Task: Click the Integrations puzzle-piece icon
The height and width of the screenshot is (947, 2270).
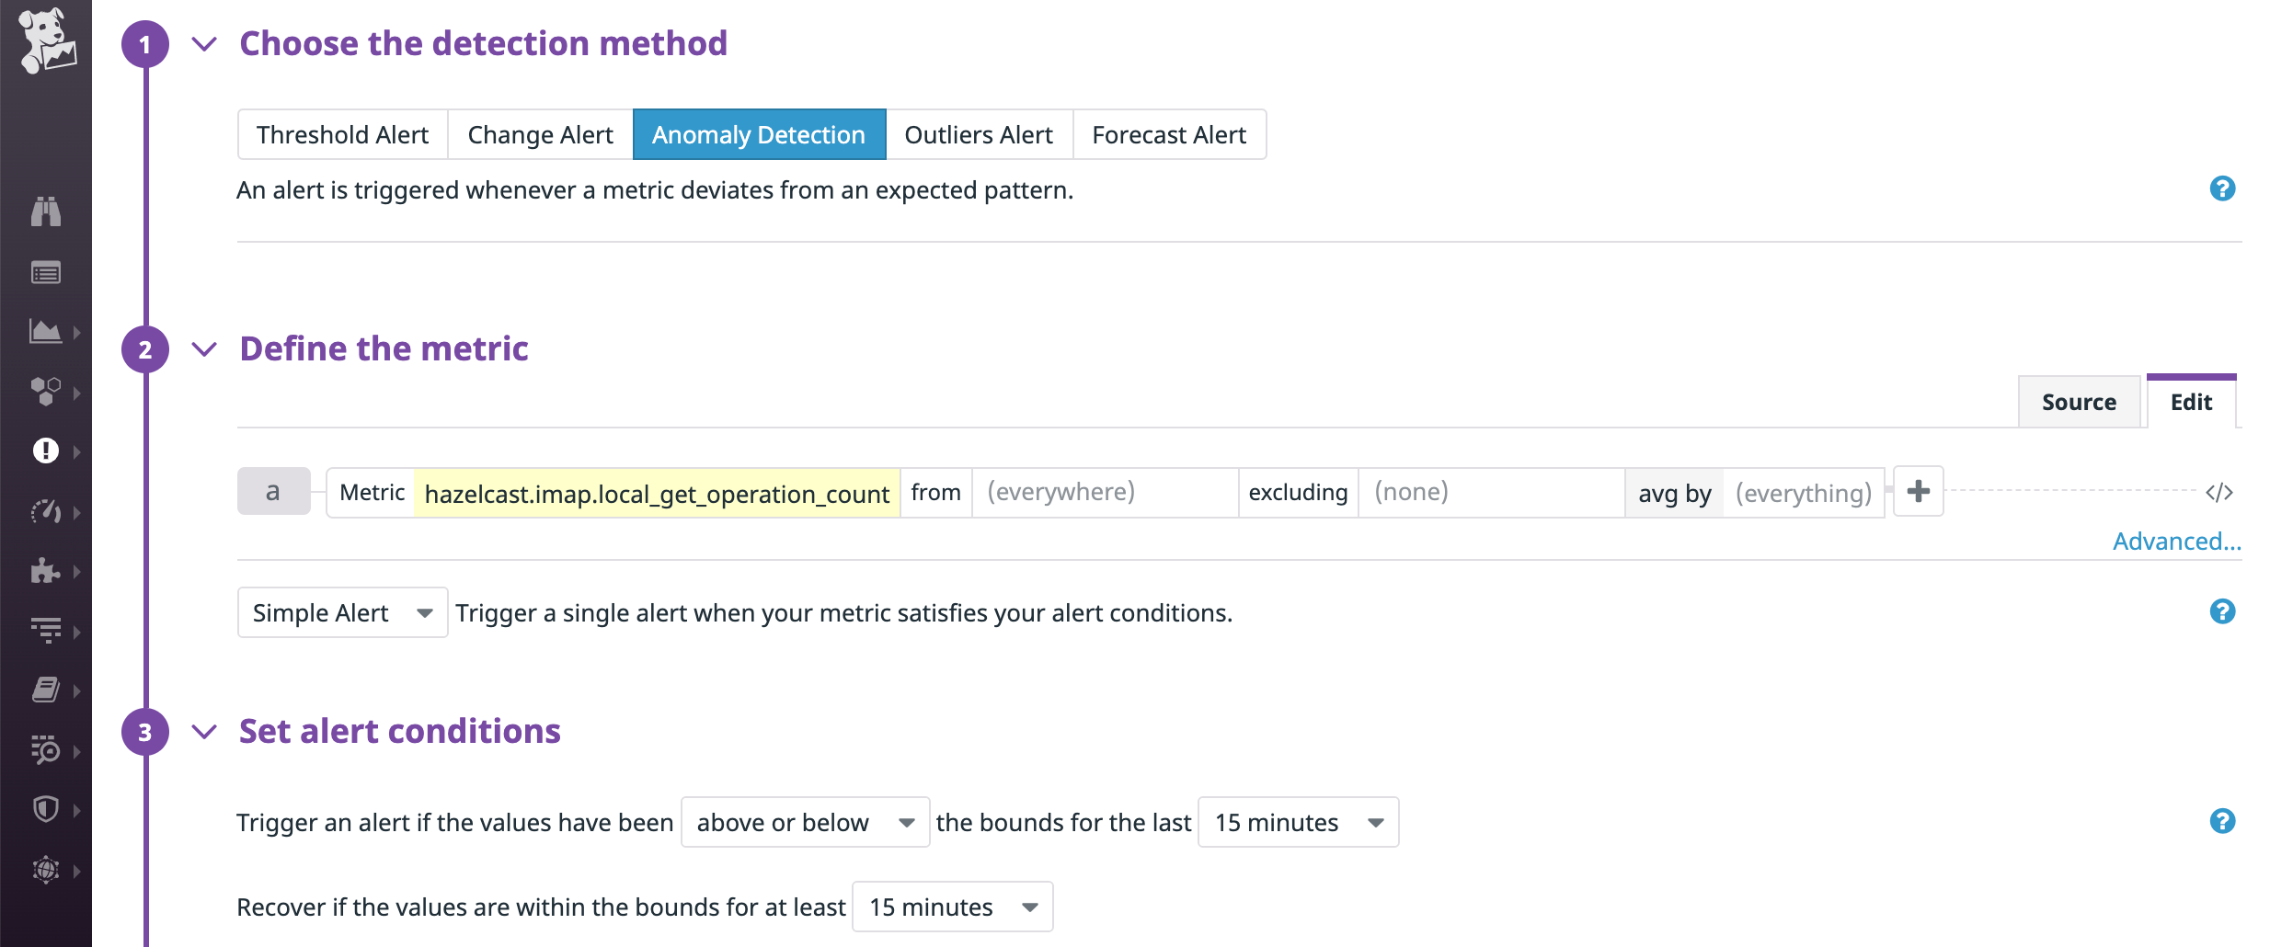Action: tap(46, 571)
